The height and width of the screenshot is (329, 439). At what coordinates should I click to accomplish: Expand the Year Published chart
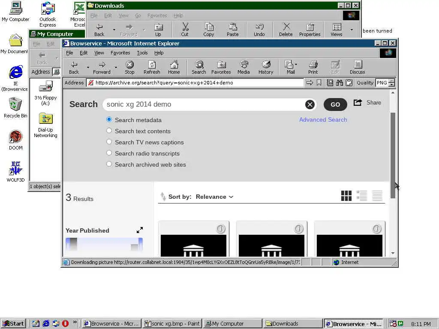tap(140, 230)
